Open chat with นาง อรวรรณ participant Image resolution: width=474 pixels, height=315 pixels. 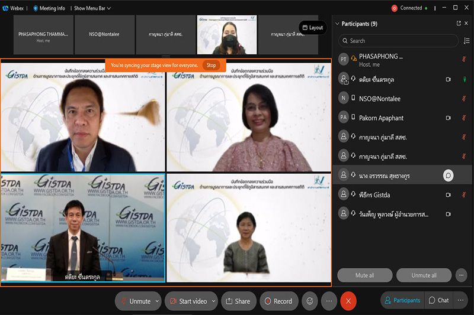449,176
